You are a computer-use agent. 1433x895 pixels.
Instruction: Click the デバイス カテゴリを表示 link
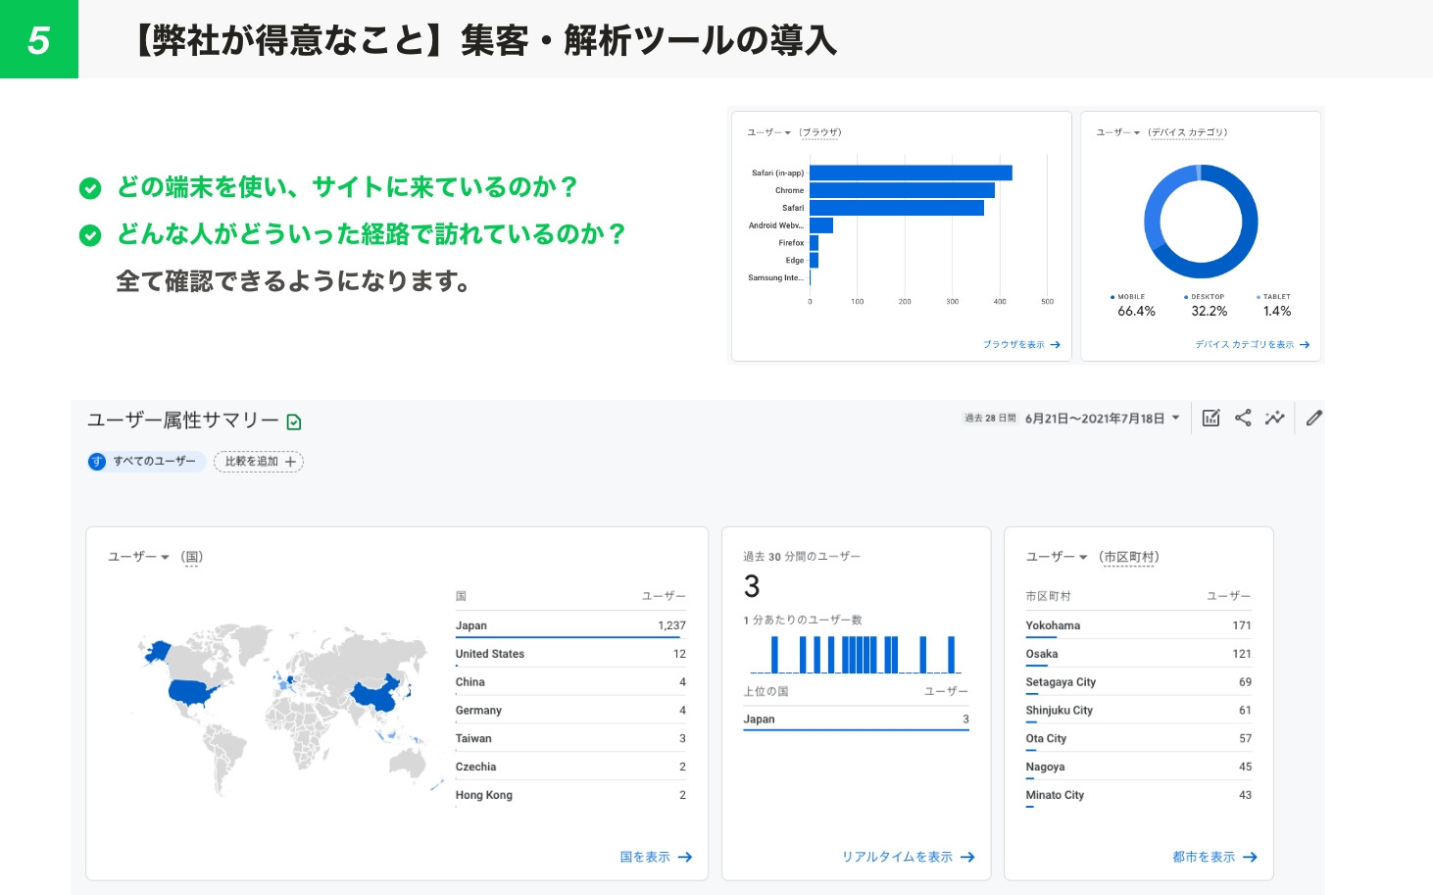[1250, 344]
